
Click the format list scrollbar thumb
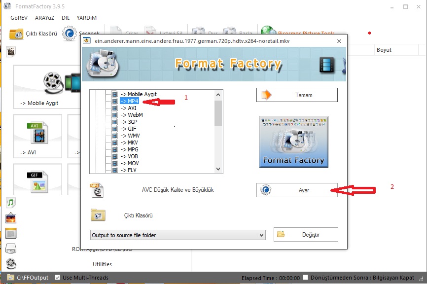click(218, 113)
